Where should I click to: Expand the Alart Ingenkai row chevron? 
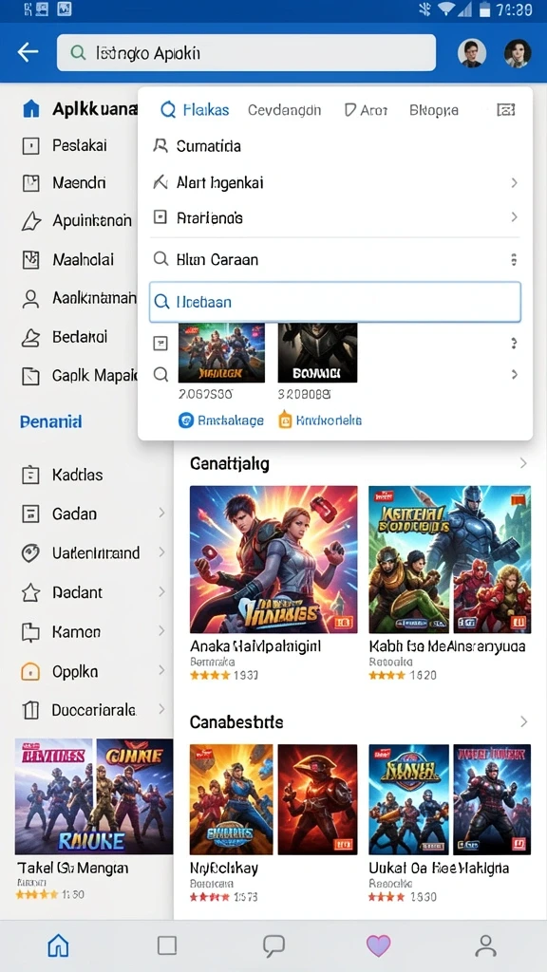click(514, 183)
